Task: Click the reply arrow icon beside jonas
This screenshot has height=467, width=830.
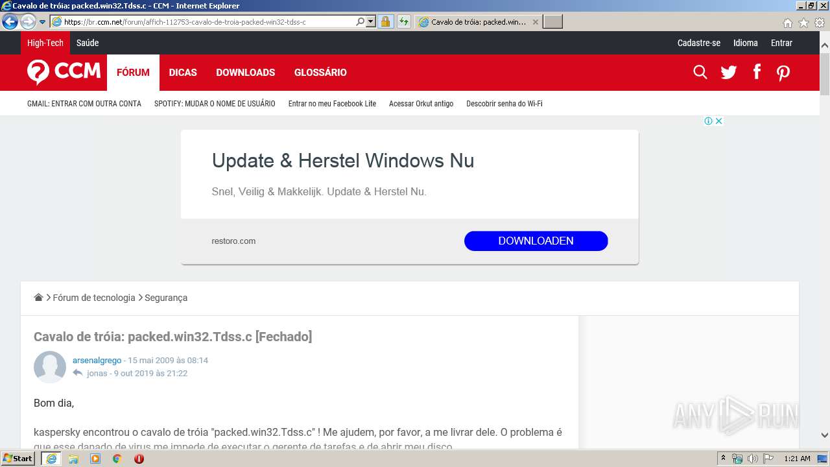Action: pos(78,373)
